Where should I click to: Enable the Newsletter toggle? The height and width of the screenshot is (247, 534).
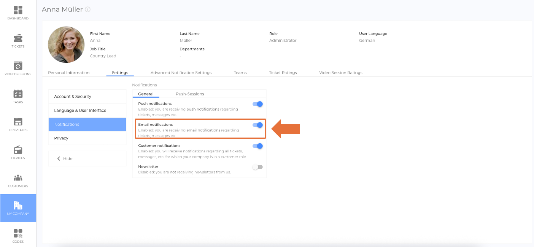click(x=257, y=167)
